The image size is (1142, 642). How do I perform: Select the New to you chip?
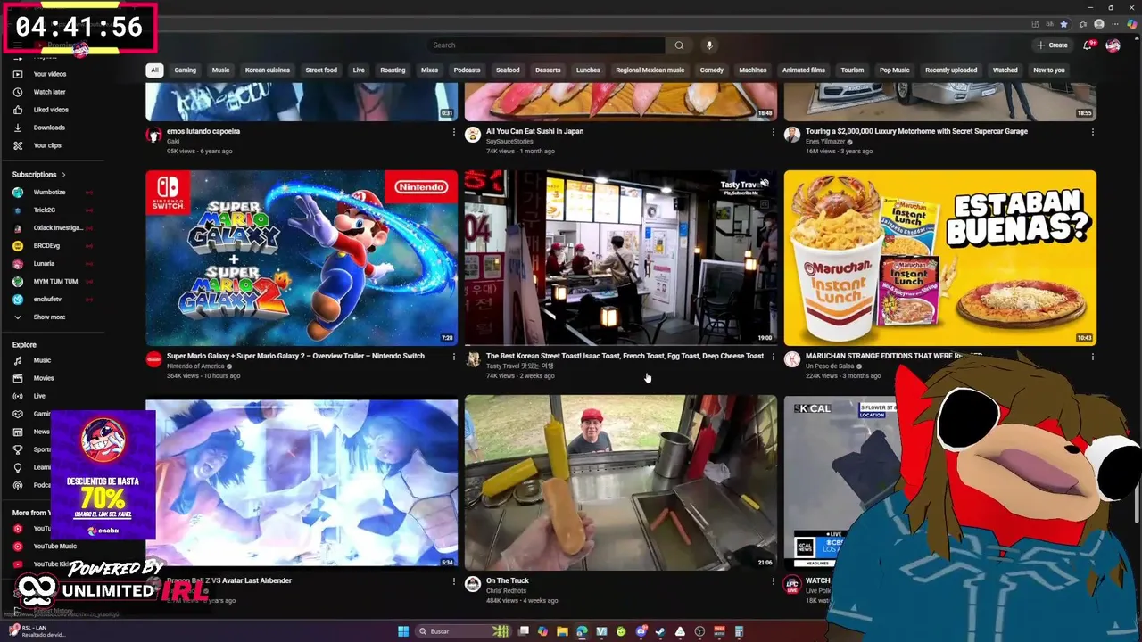[x=1049, y=70]
